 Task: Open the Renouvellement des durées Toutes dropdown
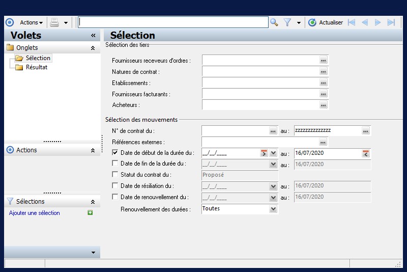tap(273, 209)
